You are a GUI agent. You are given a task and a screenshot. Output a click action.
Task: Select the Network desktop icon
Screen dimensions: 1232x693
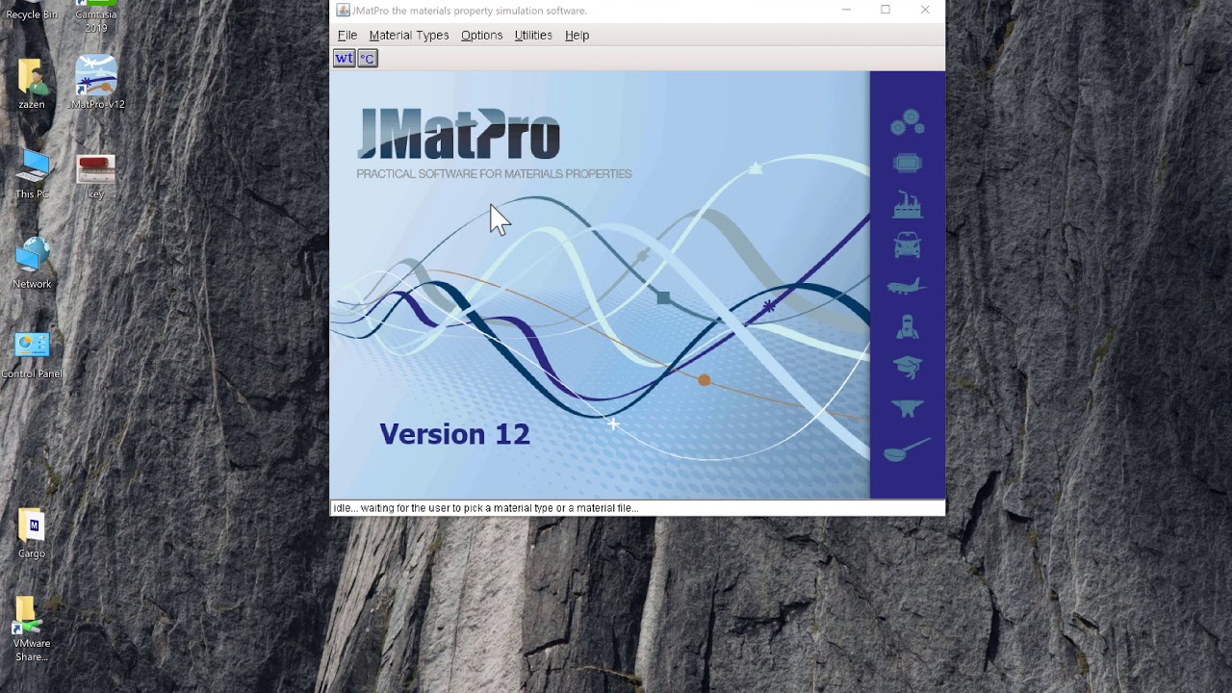tap(32, 264)
